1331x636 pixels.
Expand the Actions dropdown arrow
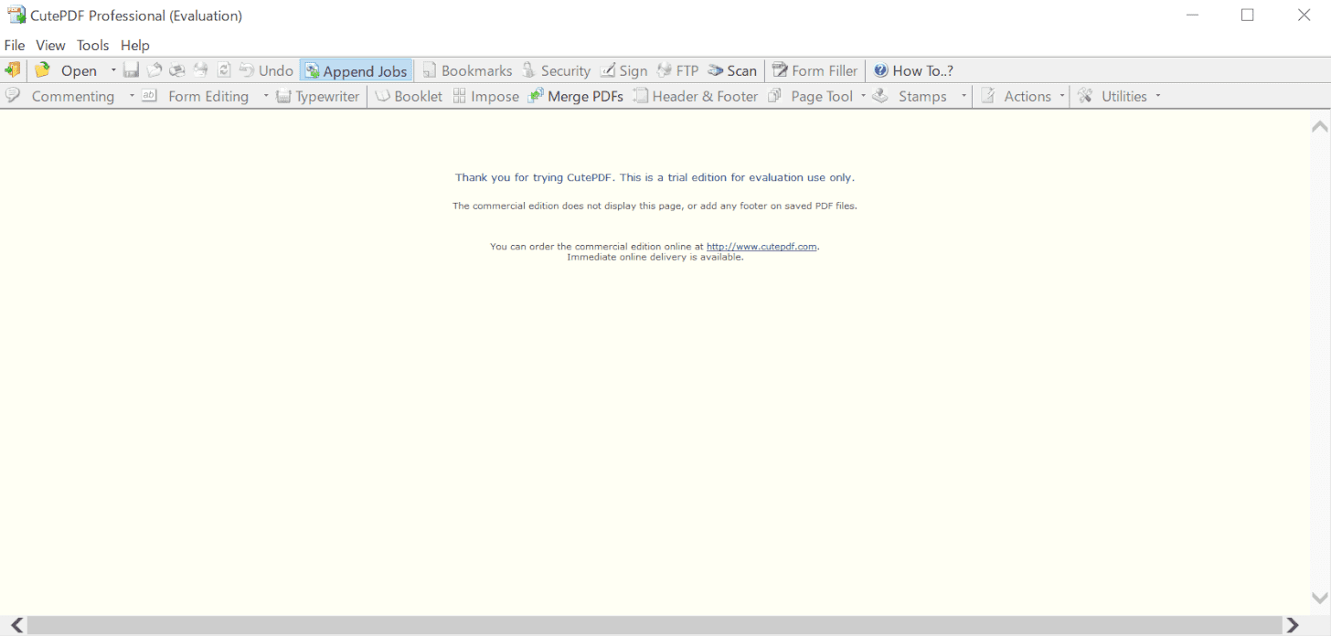point(1062,96)
